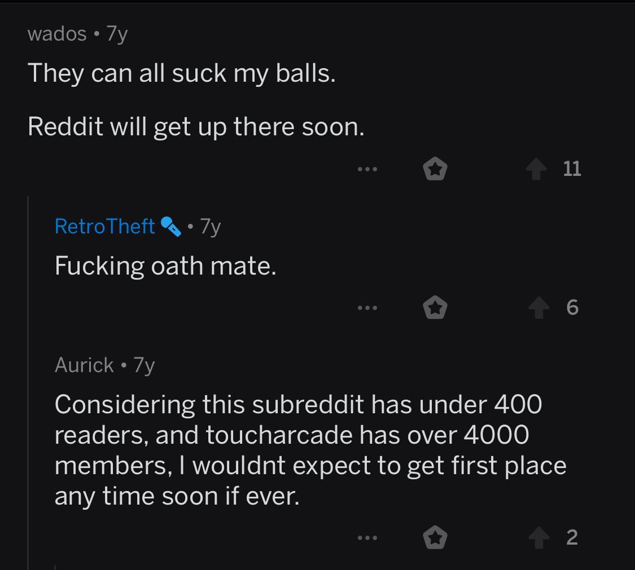Image resolution: width=635 pixels, height=570 pixels.
Task: Open RetroTheft's profile link
Action: (105, 226)
